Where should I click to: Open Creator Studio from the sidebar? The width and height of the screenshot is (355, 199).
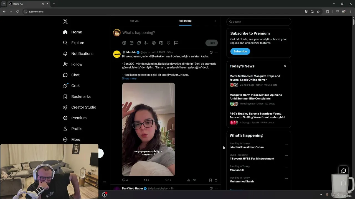pos(80,107)
